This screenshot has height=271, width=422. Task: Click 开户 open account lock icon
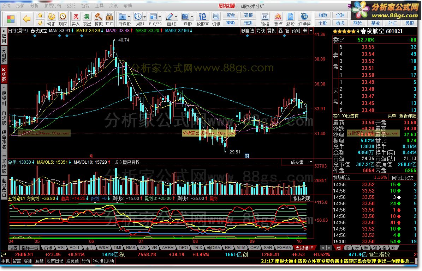(109, 19)
